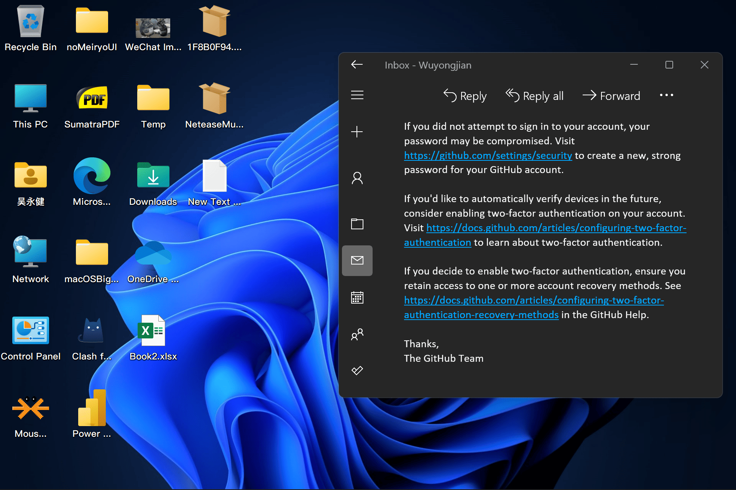Viewport: 736px width, 490px height.
Task: Open the Accounts person icon
Action: 357,178
